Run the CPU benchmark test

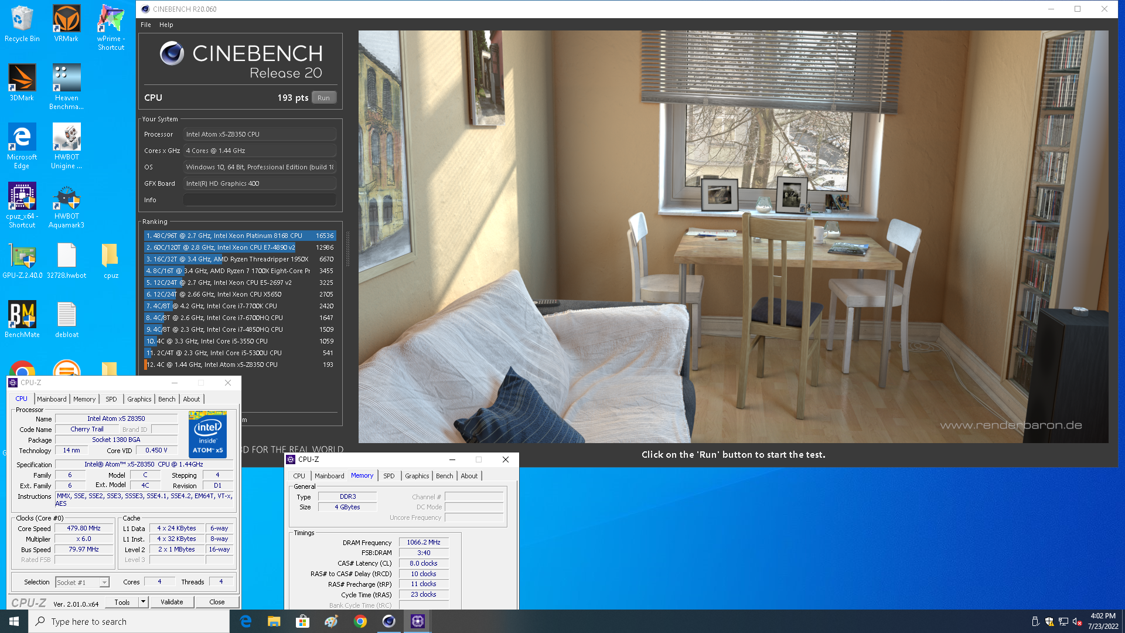(x=324, y=98)
